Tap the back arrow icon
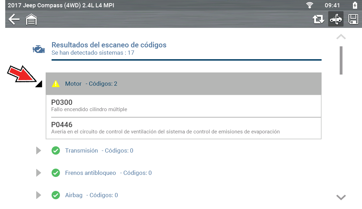This screenshot has height=209, width=362. click(14, 20)
